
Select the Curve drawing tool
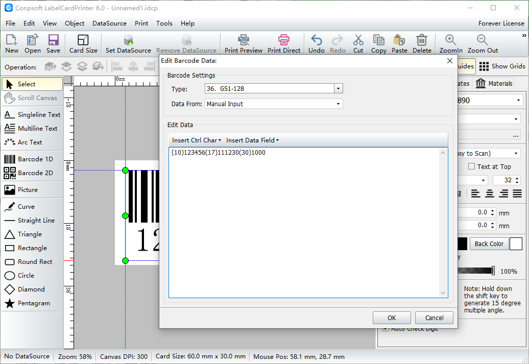32,206
